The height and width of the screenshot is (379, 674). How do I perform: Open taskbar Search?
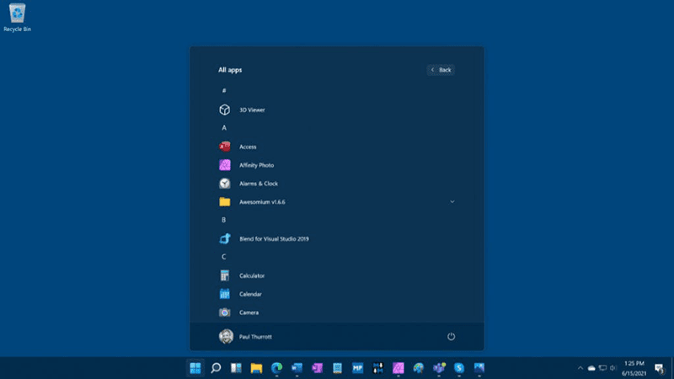point(216,368)
